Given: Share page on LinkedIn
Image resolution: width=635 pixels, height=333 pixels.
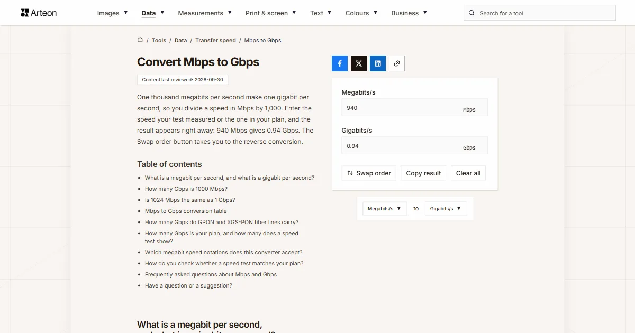Looking at the screenshot, I should [378, 63].
